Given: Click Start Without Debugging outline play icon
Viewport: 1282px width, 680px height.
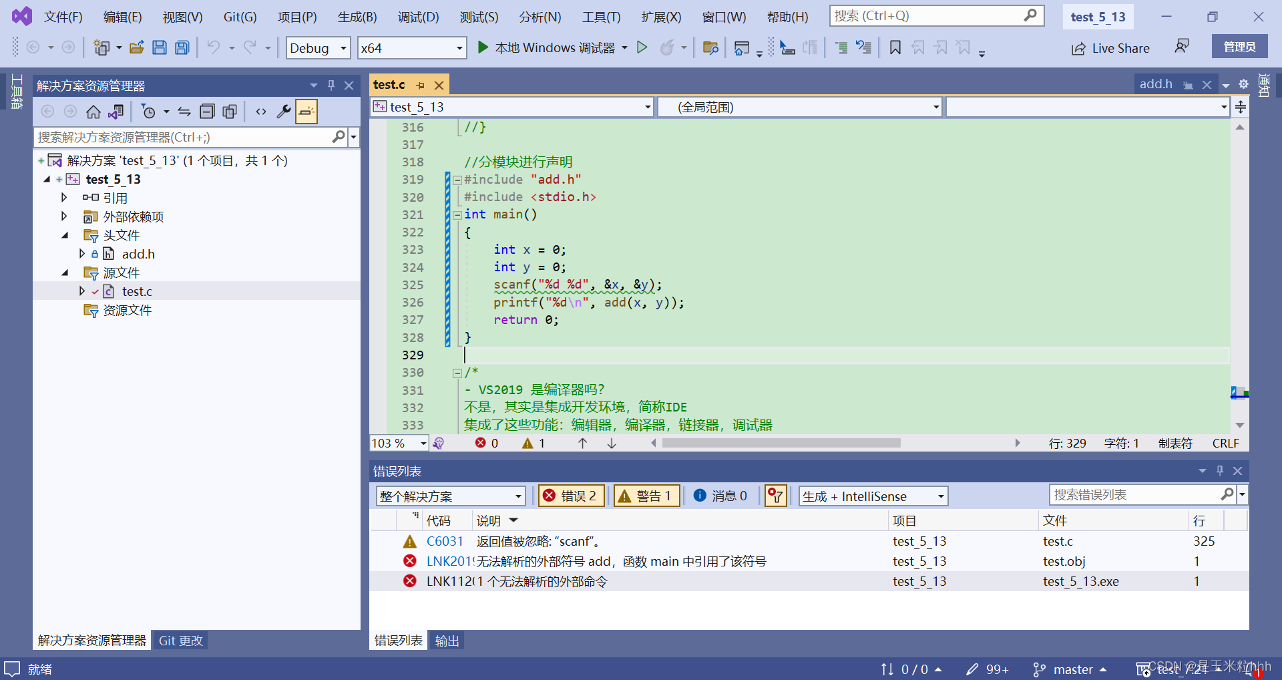Looking at the screenshot, I should click(642, 47).
